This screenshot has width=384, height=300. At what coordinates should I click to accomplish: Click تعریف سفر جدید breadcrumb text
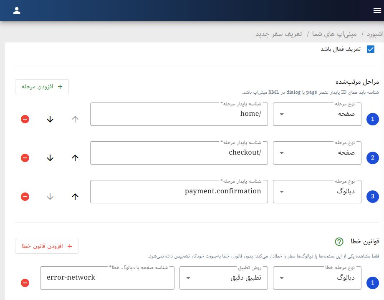(279, 34)
